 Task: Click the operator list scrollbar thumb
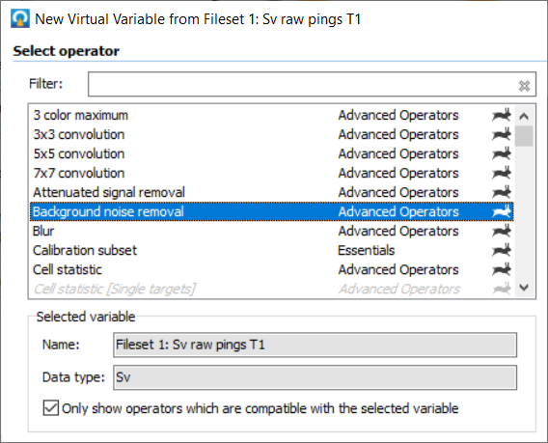coord(524,136)
